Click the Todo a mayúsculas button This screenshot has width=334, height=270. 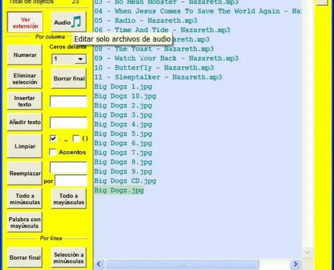pos(69,199)
